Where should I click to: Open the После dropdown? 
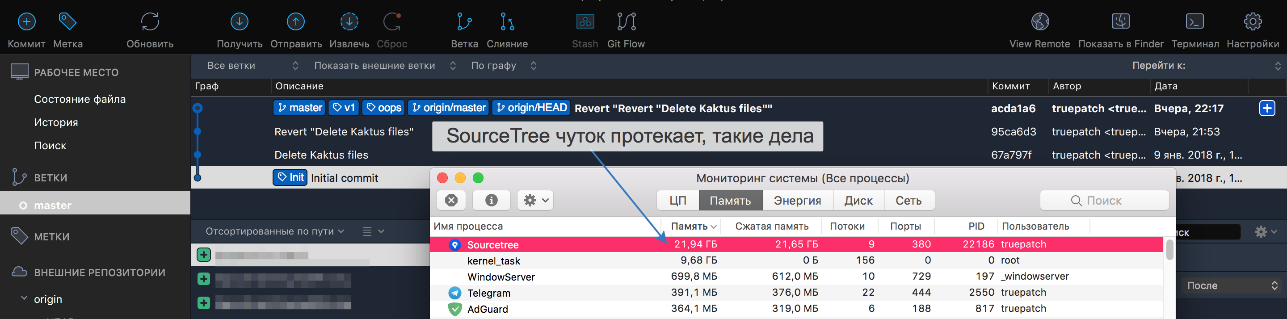tap(1232, 285)
